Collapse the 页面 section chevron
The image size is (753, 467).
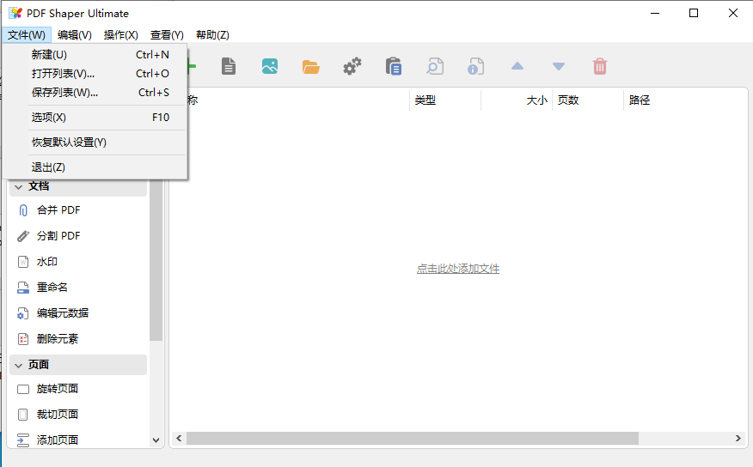pyautogui.click(x=19, y=366)
